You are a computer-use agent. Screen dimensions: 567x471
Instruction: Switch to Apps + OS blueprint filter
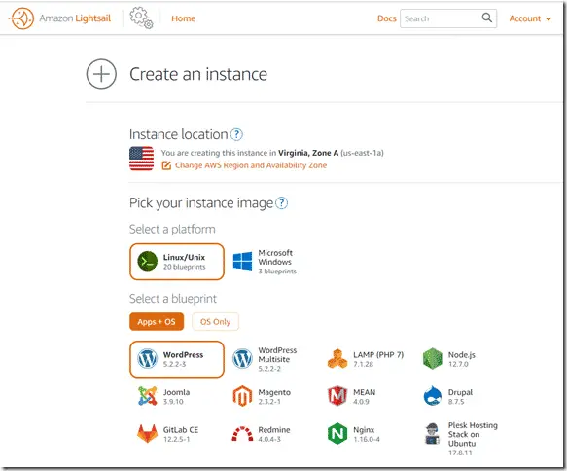pyautogui.click(x=157, y=321)
